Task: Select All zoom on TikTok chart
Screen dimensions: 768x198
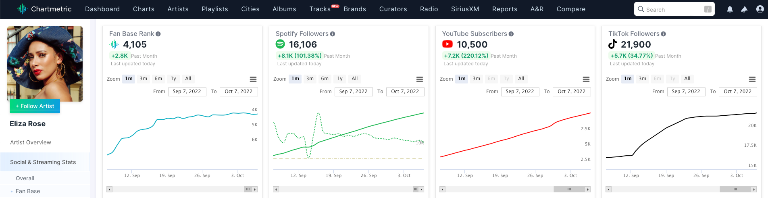Action: [687, 79]
